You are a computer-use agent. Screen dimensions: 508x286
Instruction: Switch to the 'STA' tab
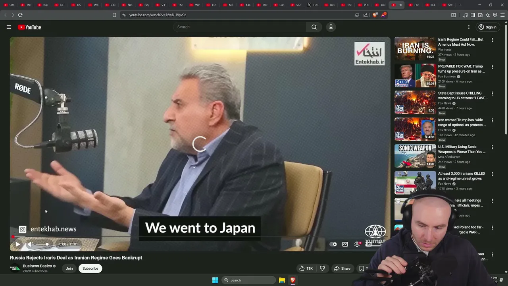[296, 5]
